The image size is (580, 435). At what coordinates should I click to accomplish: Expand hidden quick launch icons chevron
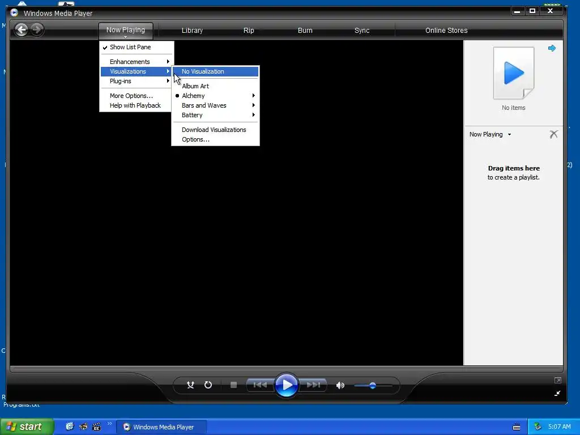pyautogui.click(x=109, y=424)
